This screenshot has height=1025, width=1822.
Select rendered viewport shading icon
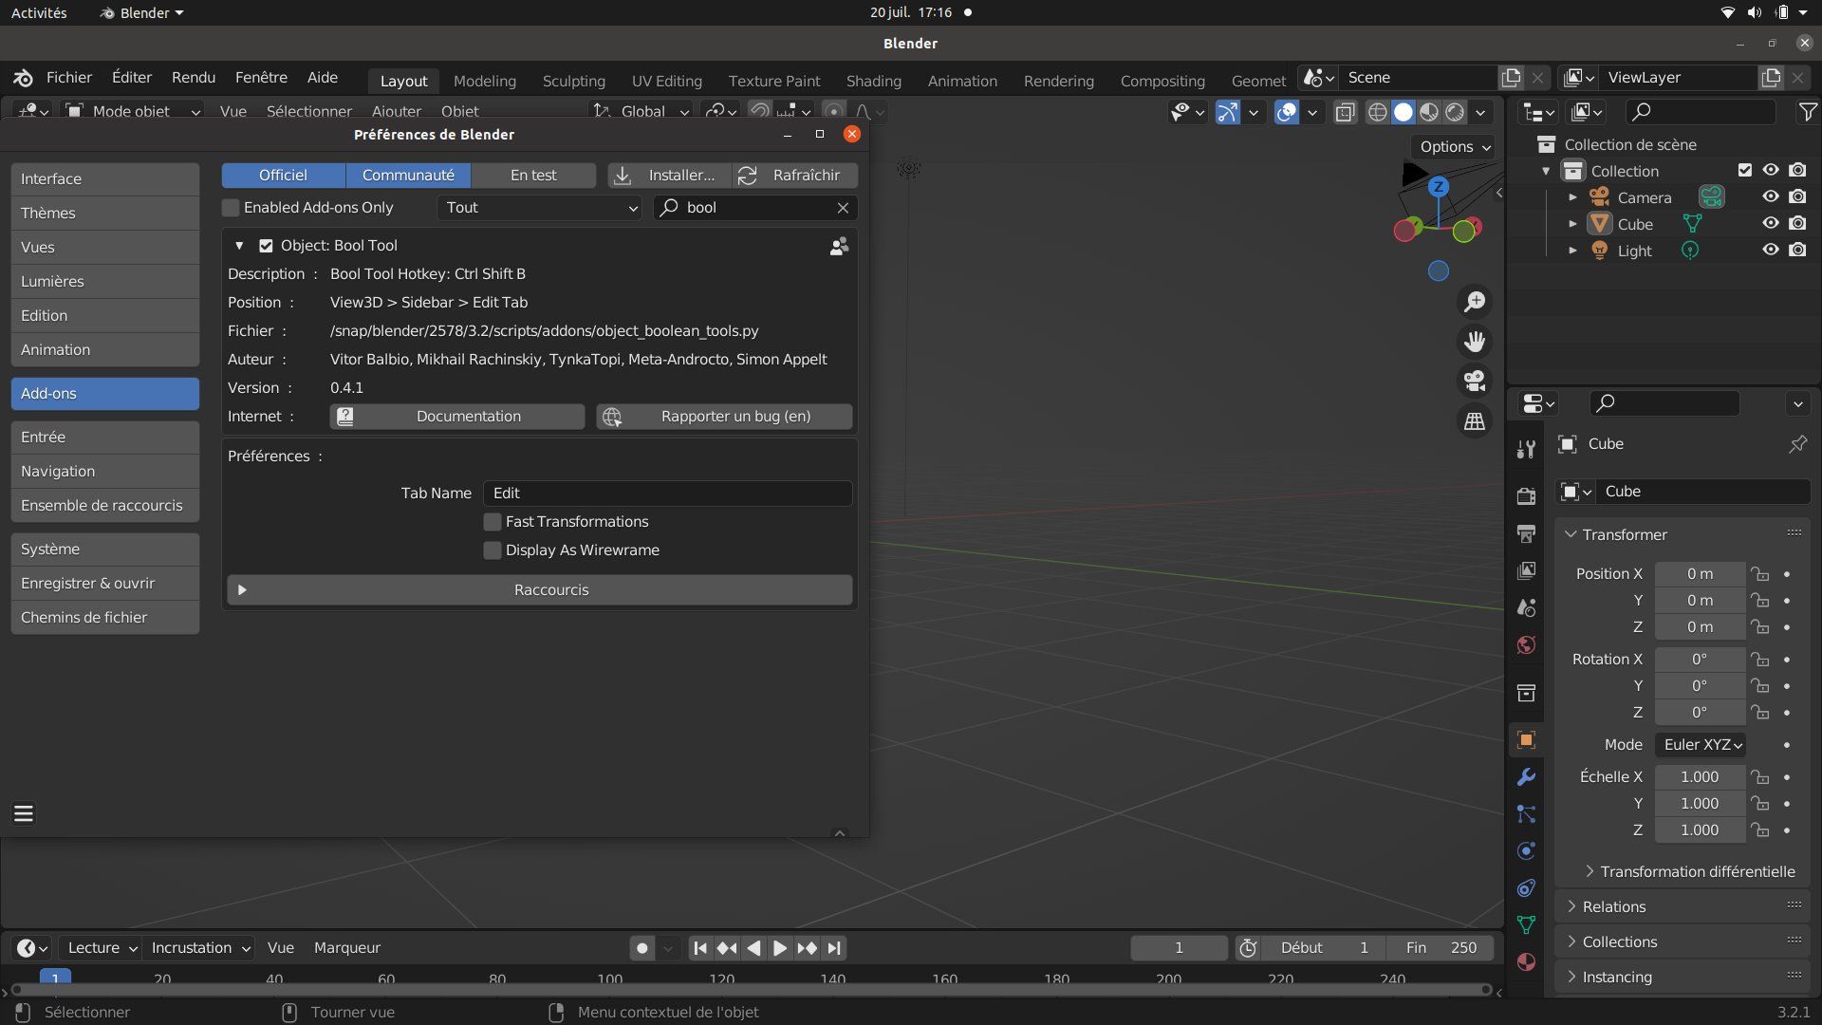[1454, 112]
